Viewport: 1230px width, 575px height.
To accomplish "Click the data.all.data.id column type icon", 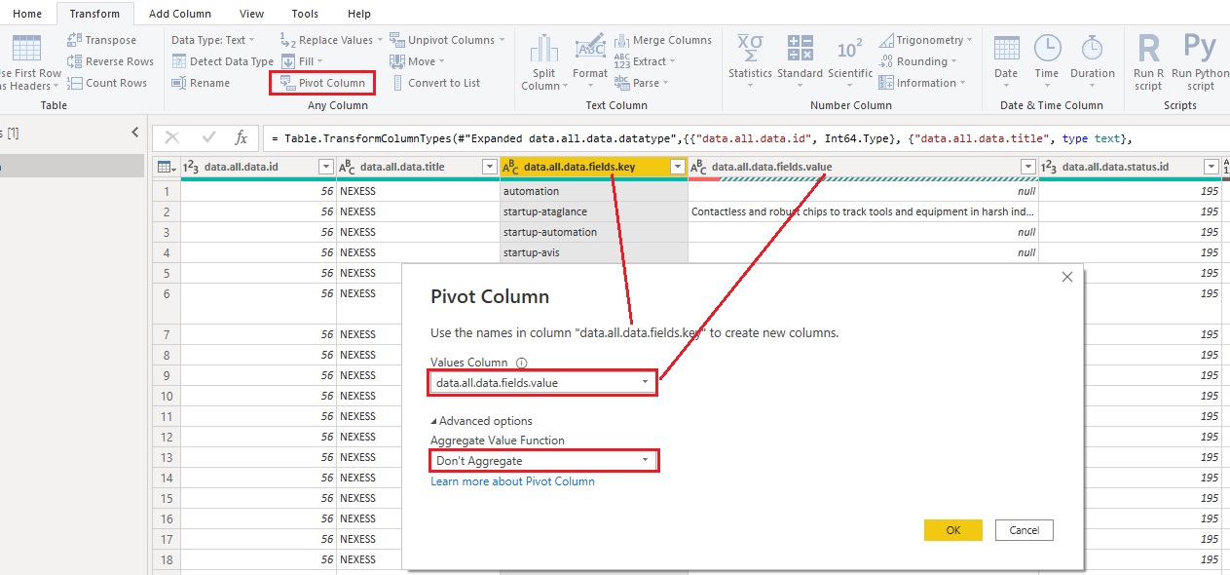I will (191, 168).
